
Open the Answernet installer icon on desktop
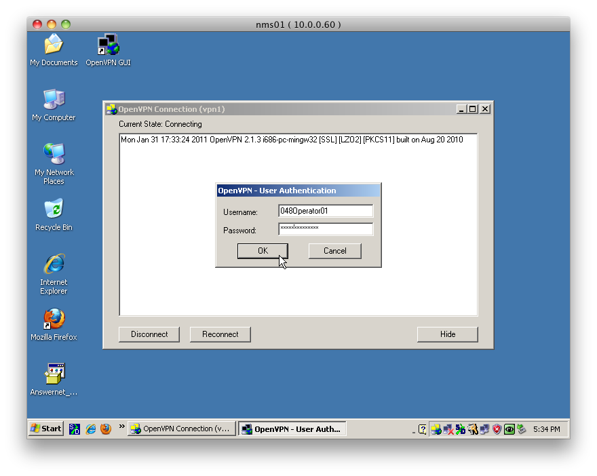54,380
